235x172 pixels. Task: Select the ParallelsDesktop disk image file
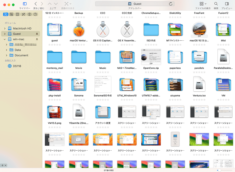(223, 56)
